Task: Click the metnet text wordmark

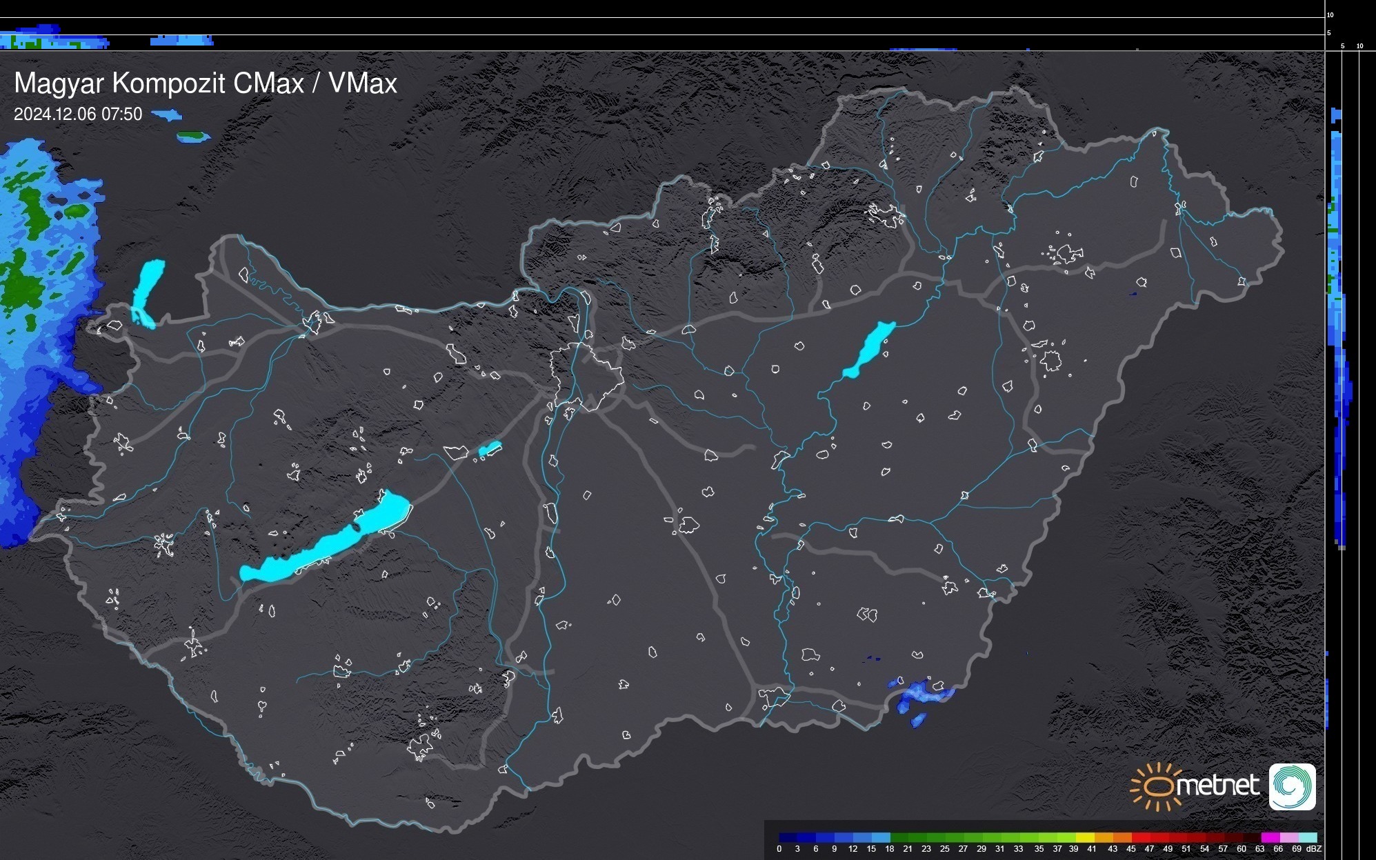Action: (1217, 786)
